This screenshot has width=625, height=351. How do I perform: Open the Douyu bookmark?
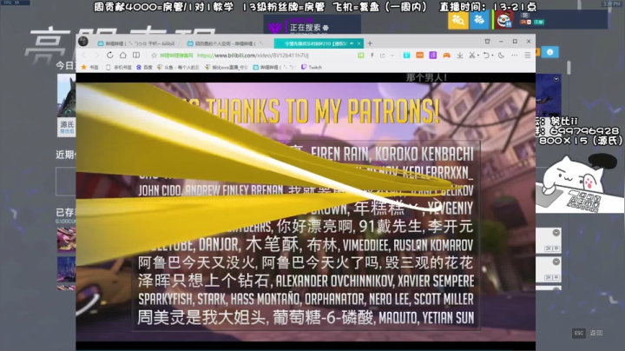click(177, 68)
